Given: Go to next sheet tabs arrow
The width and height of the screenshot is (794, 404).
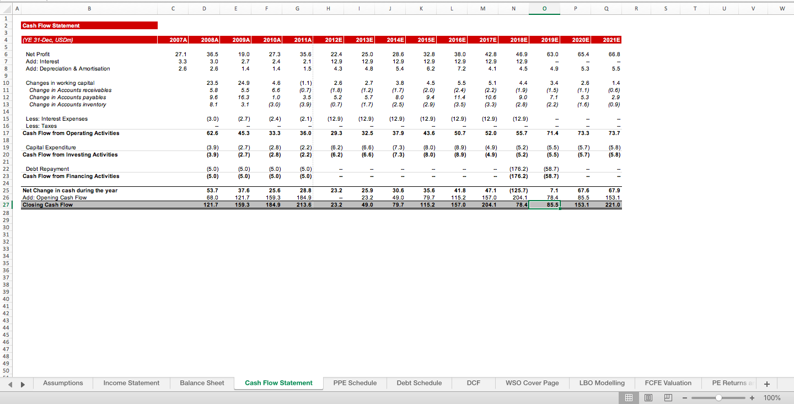Looking at the screenshot, I should tap(23, 384).
